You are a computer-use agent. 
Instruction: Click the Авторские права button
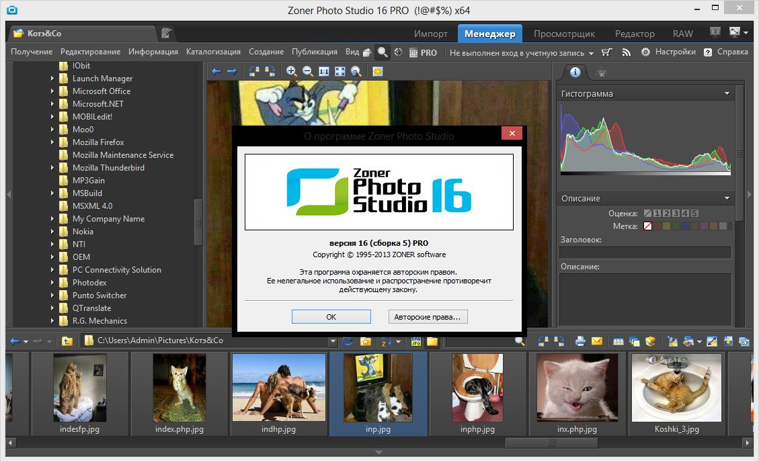coord(428,317)
